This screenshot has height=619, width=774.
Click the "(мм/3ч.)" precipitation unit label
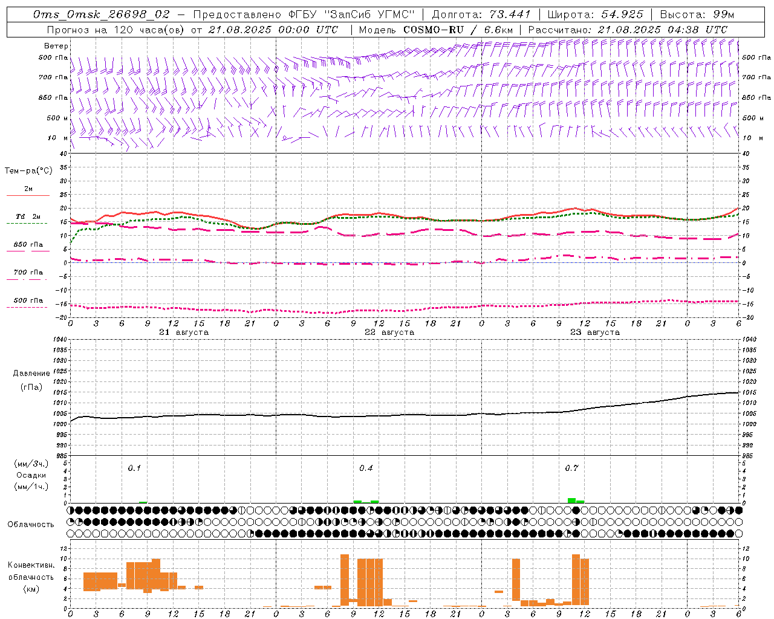[31, 464]
